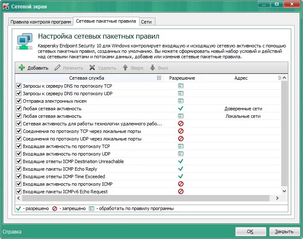Click the Закрыть button
This screenshot has width=303, height=239.
284,231
